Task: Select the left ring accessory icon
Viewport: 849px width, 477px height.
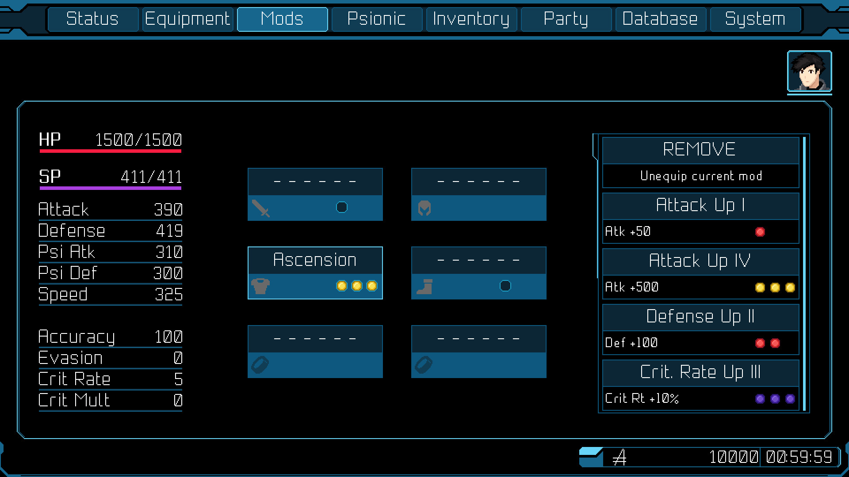Action: pos(260,365)
